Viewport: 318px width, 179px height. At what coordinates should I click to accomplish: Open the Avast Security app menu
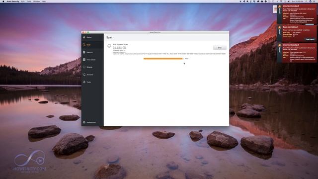13,1
